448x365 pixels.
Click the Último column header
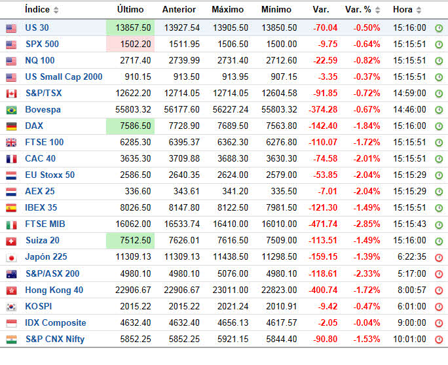(x=130, y=10)
